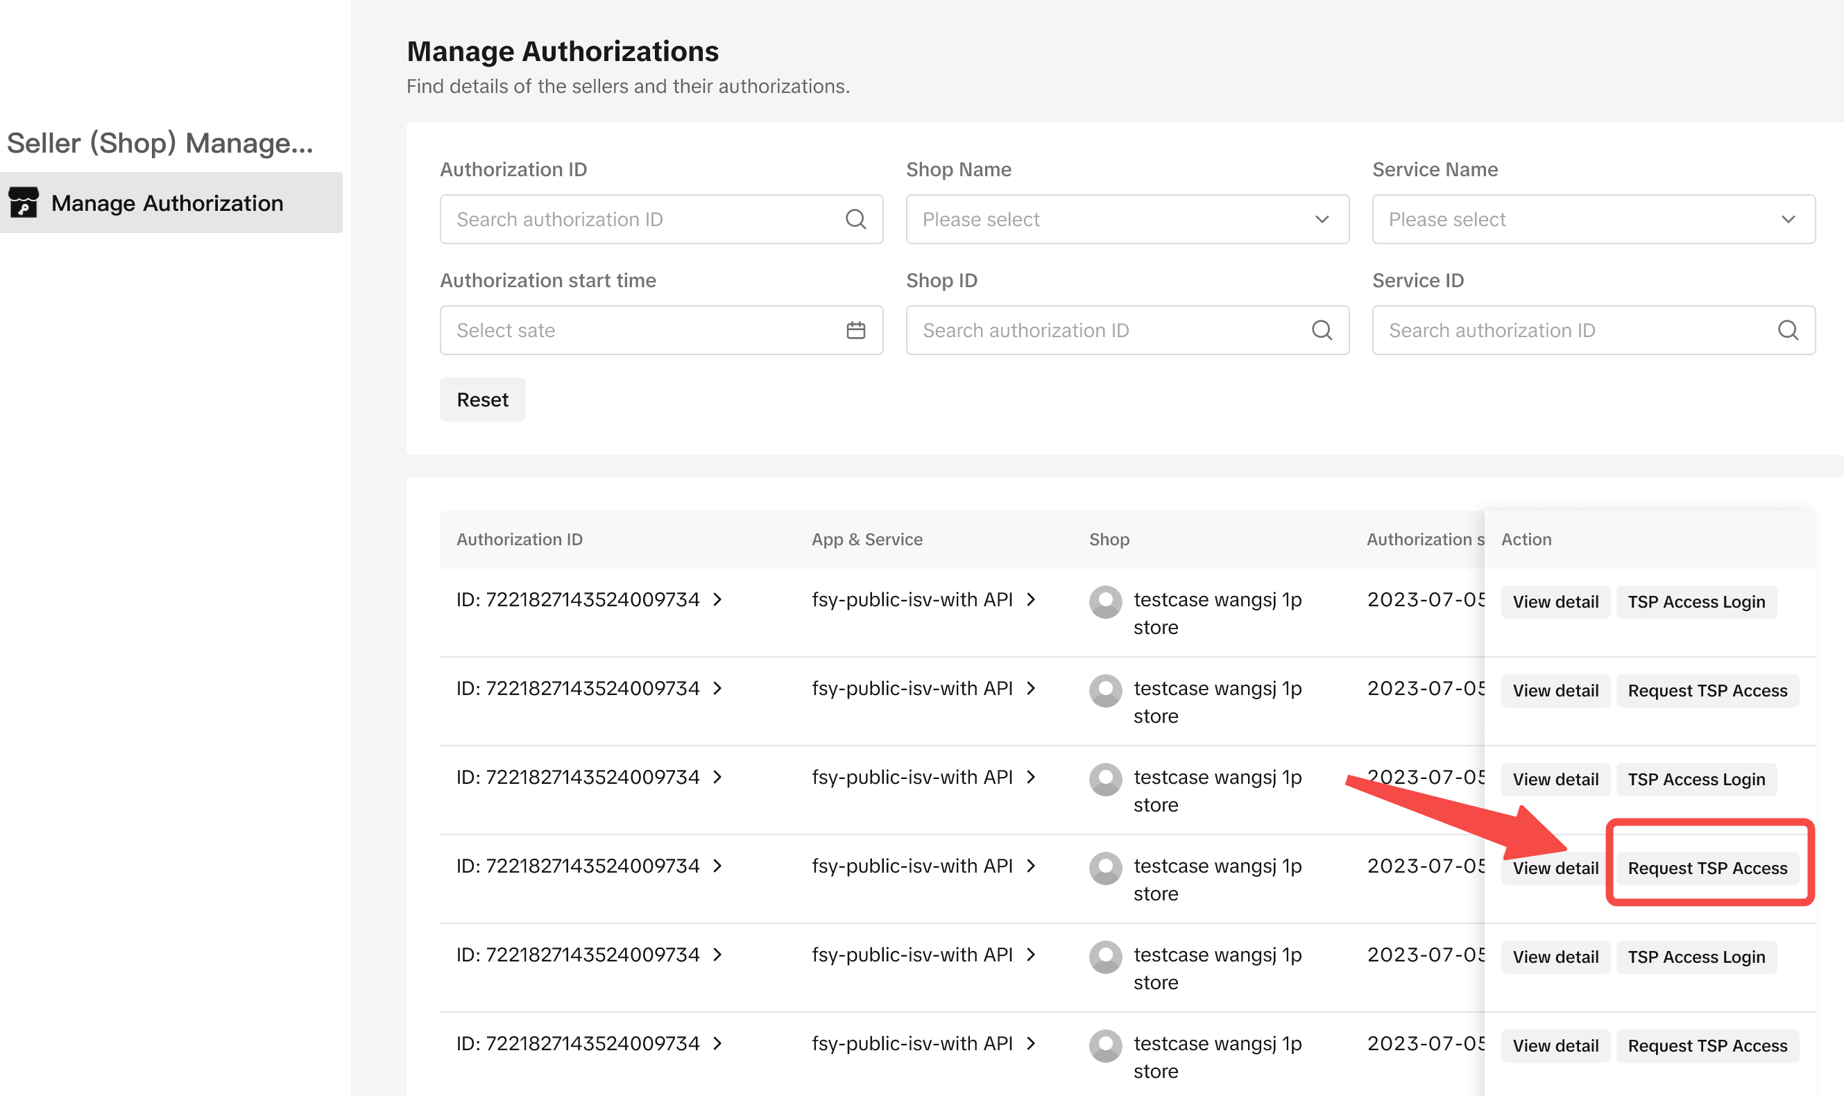Click View detail in the second row
This screenshot has height=1096, width=1844.
(x=1555, y=690)
